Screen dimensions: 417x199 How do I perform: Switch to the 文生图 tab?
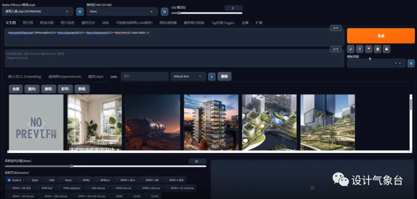click(11, 23)
